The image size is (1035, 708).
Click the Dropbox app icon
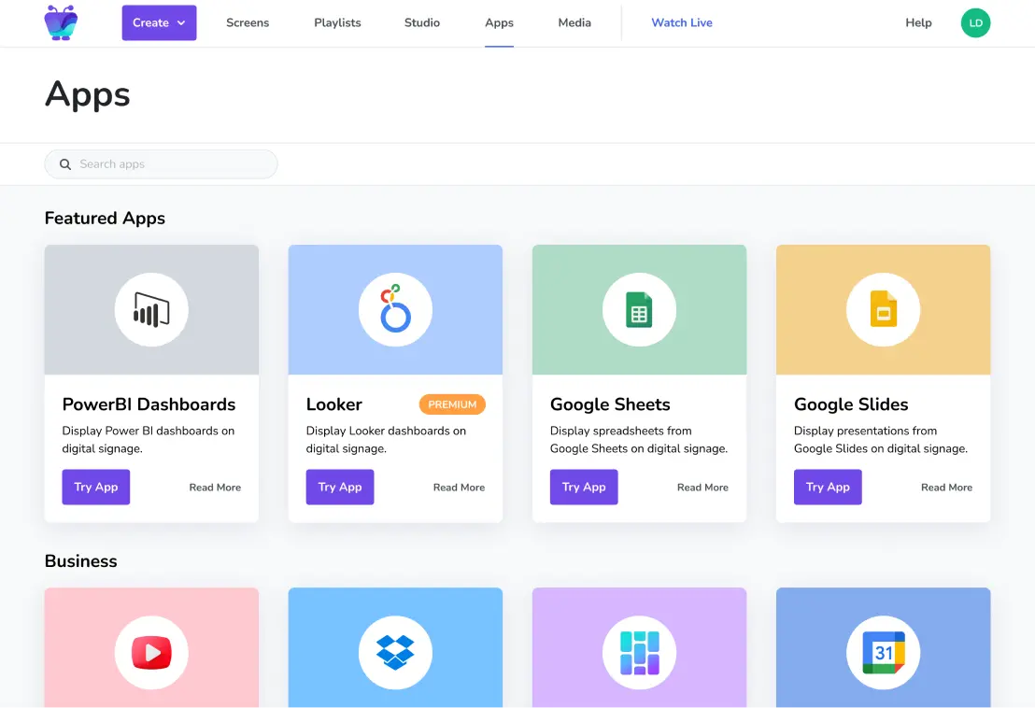tap(395, 653)
